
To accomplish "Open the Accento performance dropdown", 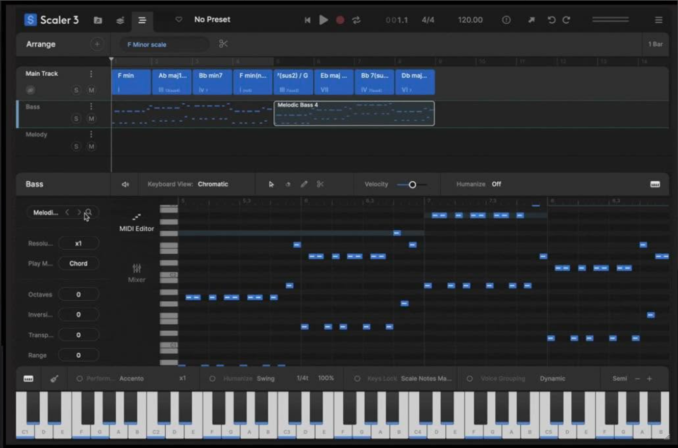I will [x=132, y=379].
